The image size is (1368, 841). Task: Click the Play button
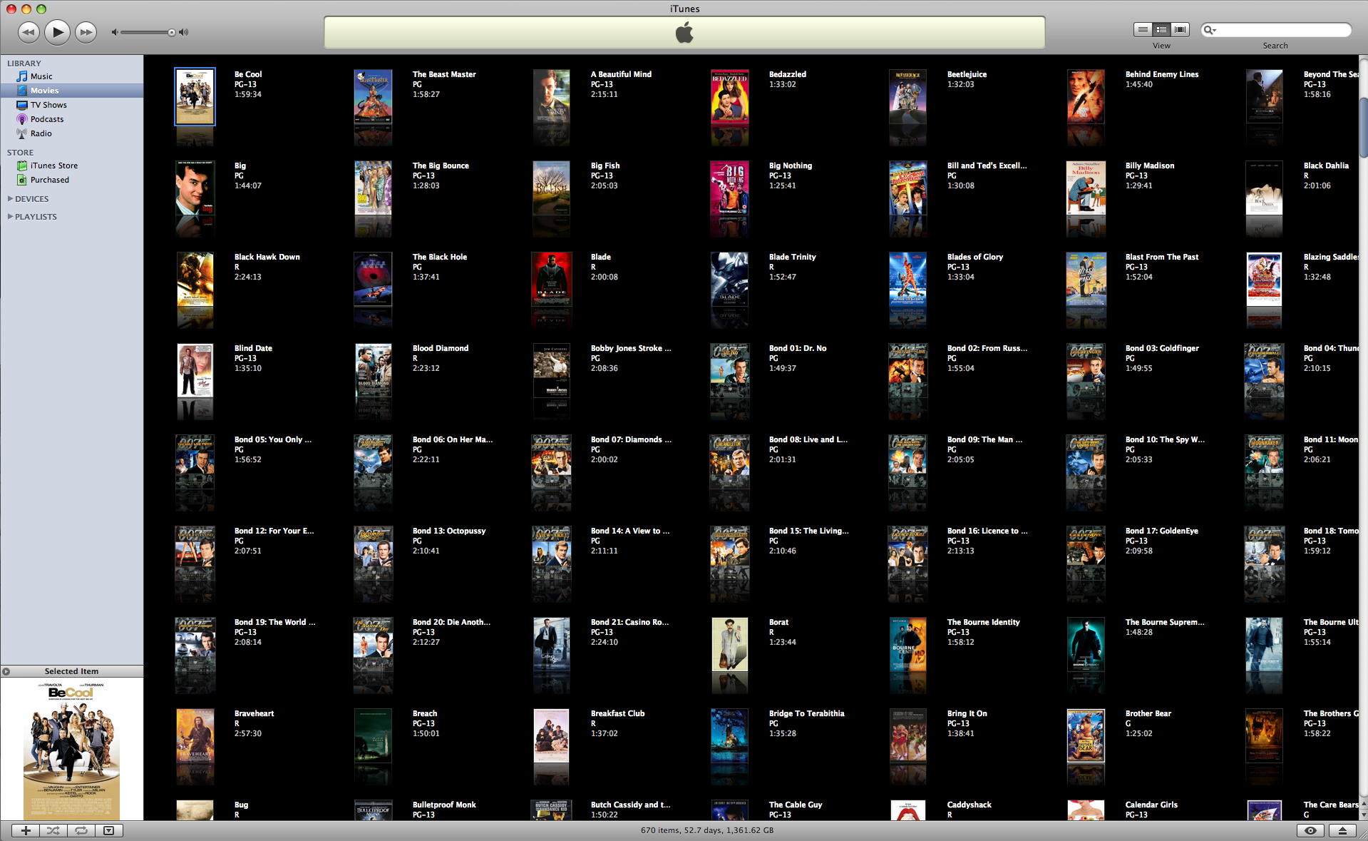(x=57, y=32)
